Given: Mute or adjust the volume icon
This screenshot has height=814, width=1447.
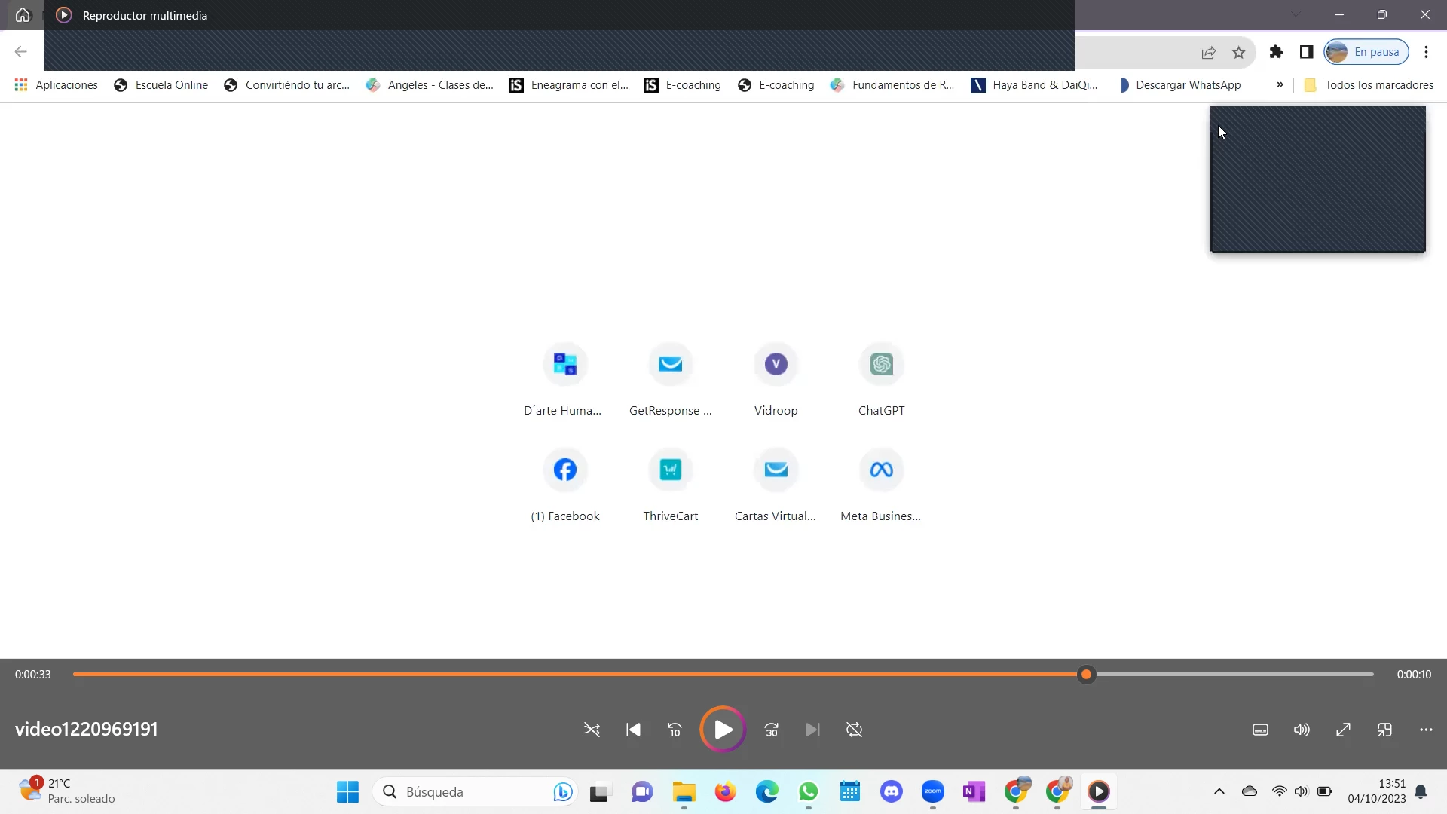Looking at the screenshot, I should click(1302, 730).
